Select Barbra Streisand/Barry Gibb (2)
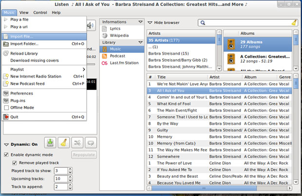This screenshot has height=196, width=302. [181, 60]
